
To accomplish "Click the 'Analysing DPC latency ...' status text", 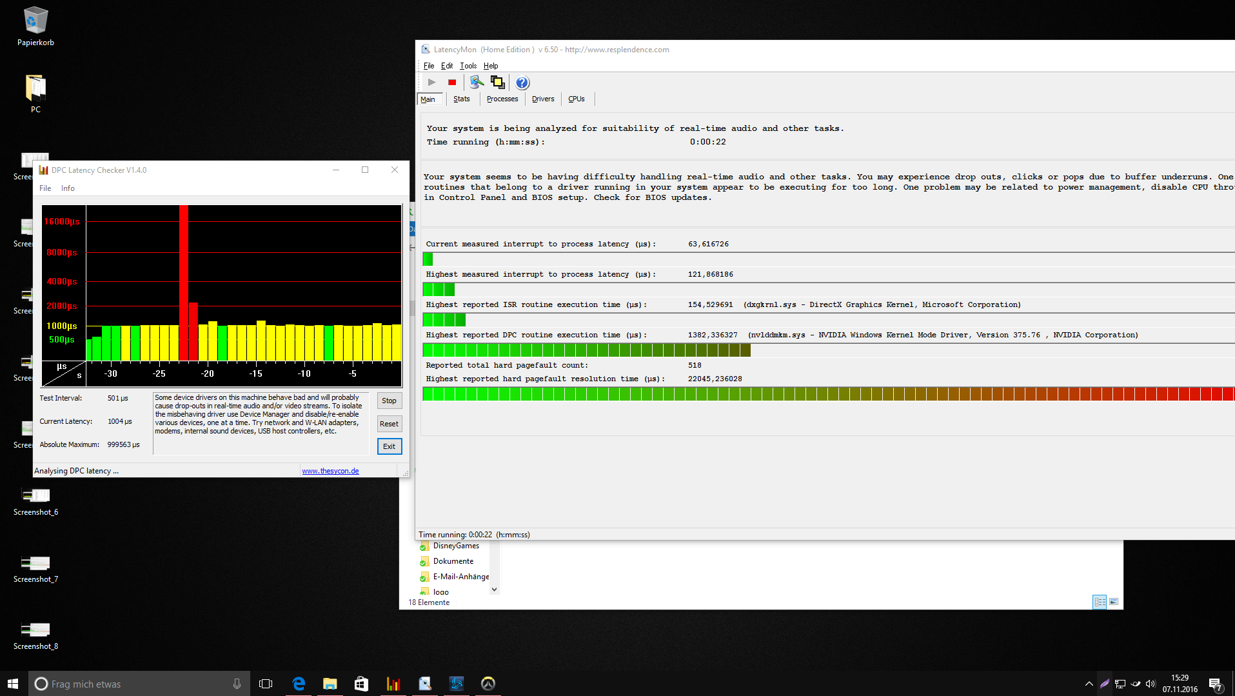I will coord(76,471).
